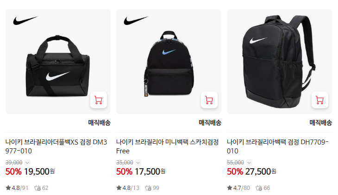Click the basket count icon beside 99
This screenshot has height=195, width=338.
pyautogui.click(x=148, y=188)
